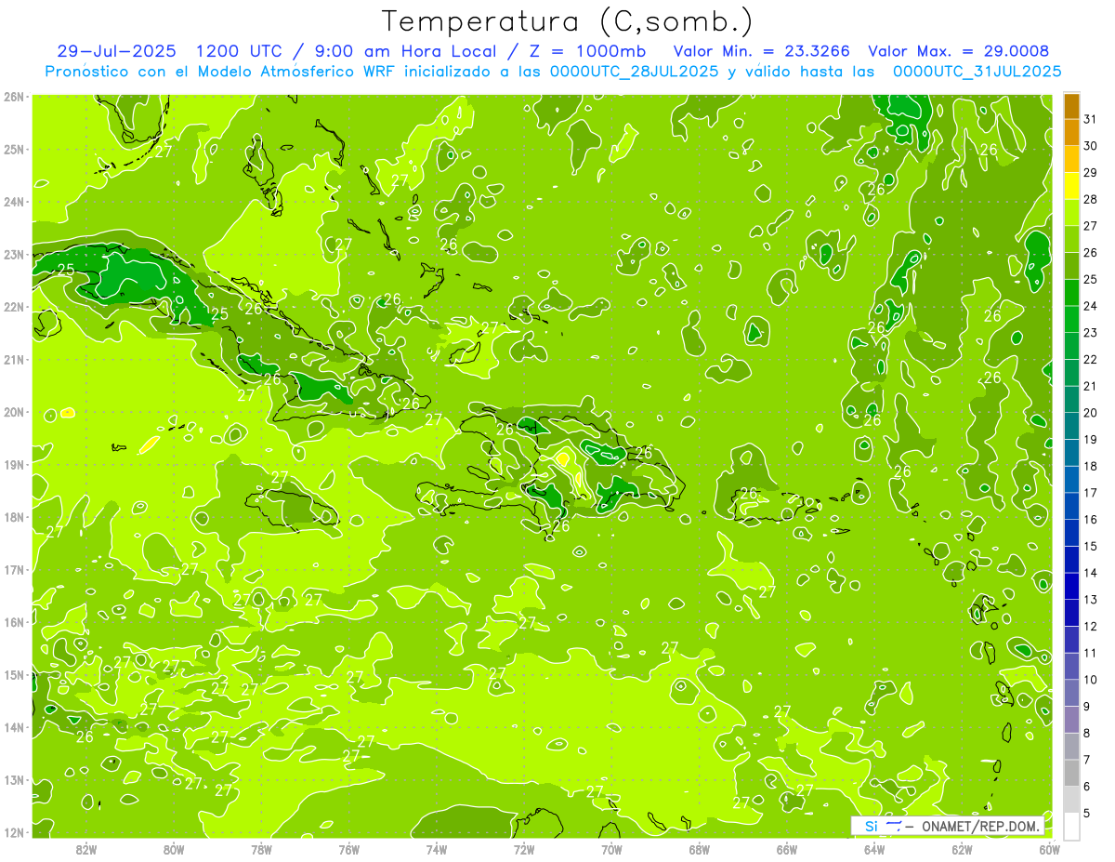Click the legend value label '5'
This screenshot has height=862, width=1115.
coord(1087,813)
